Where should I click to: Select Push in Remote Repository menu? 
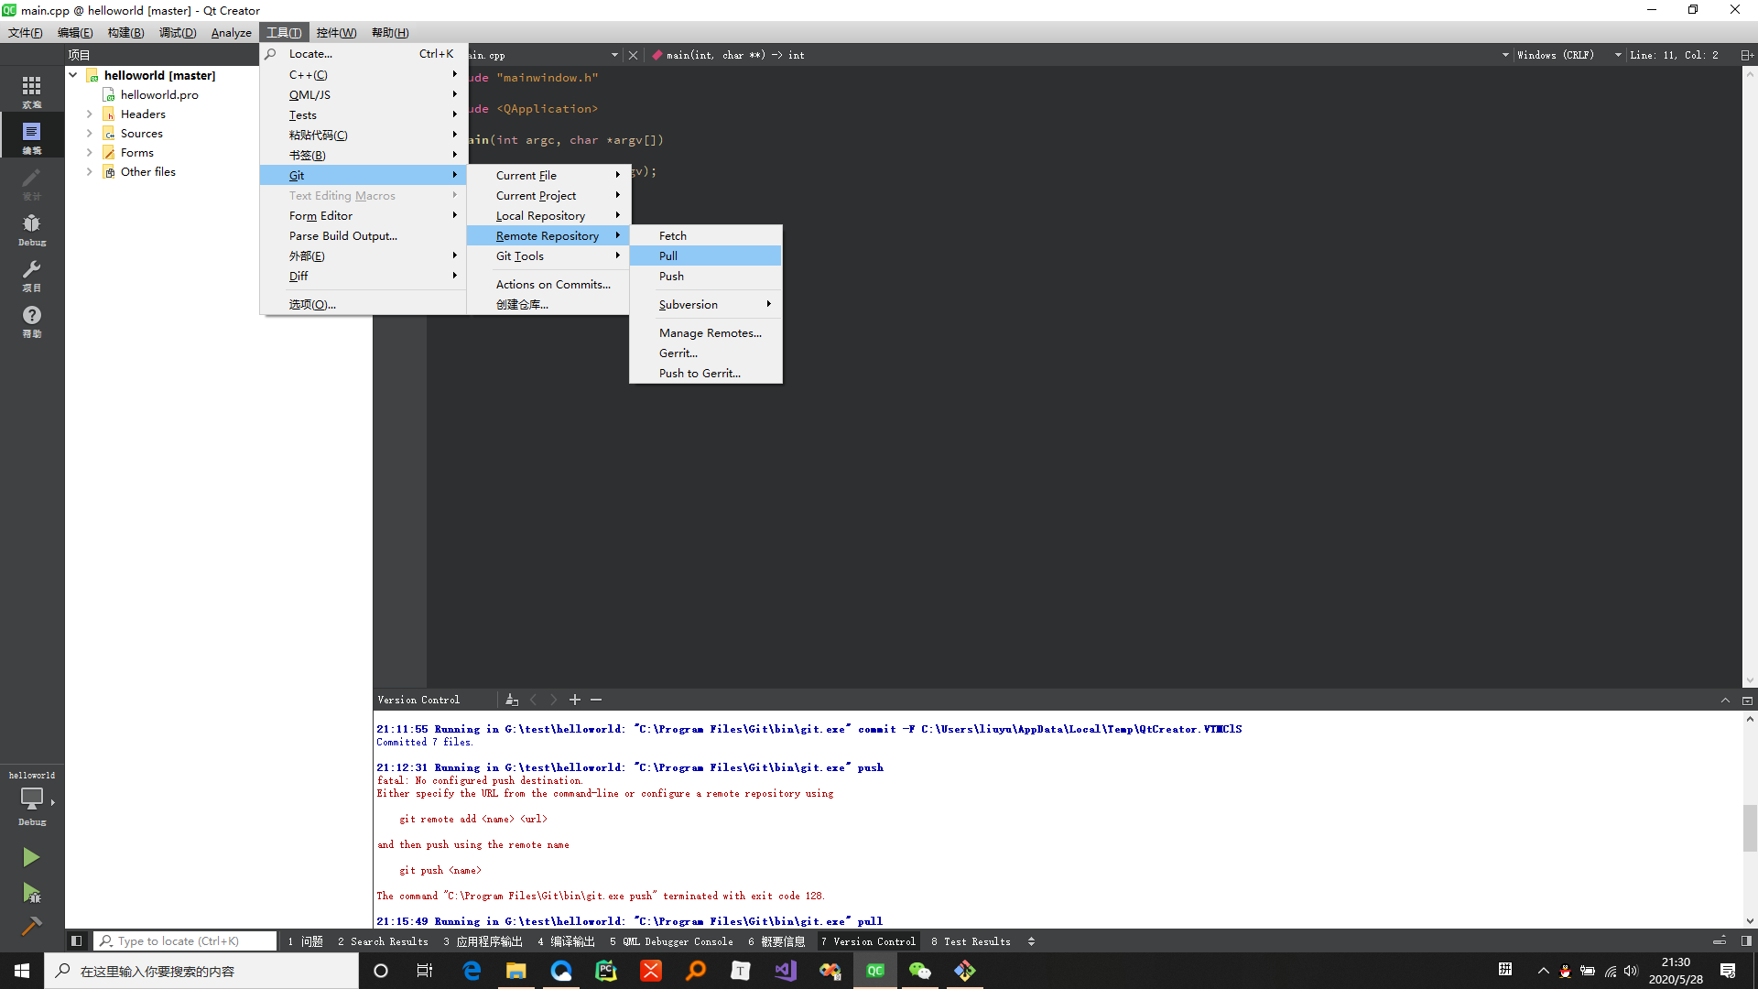[x=706, y=276]
